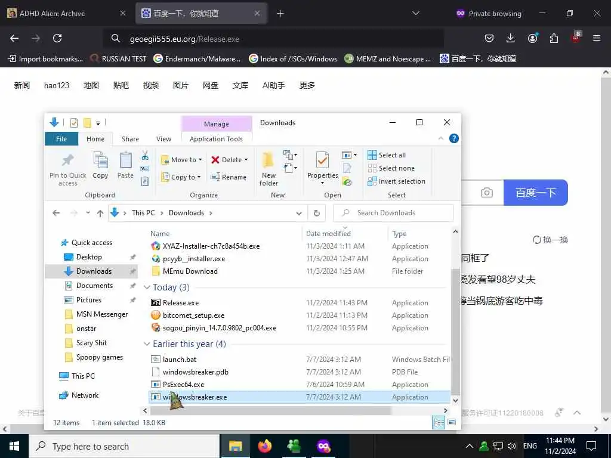Switch to the View ribbon tab
Screen dimensions: 611x458
coord(163,139)
